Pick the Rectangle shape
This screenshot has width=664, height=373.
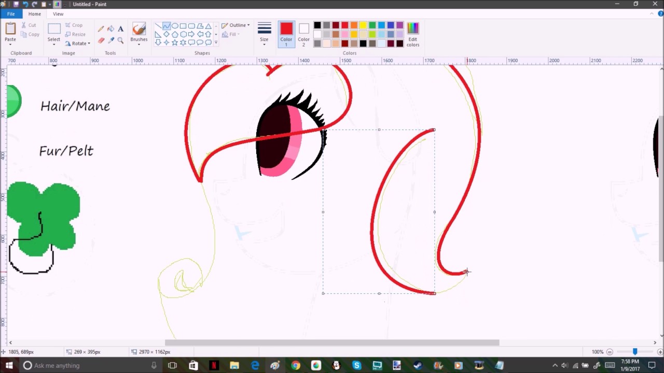[x=183, y=26]
